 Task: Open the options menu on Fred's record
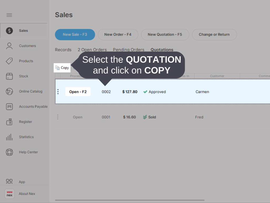point(58,117)
